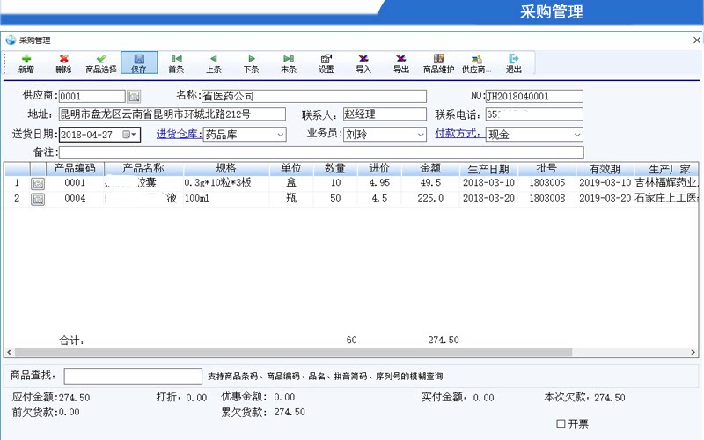Click the NO order number field
704x440 pixels.
pyautogui.click(x=534, y=96)
